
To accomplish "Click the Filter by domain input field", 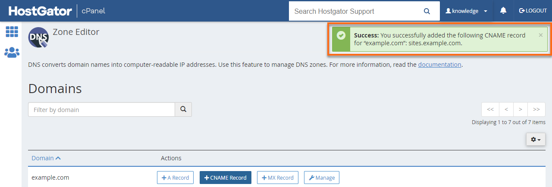I will coord(101,109).
